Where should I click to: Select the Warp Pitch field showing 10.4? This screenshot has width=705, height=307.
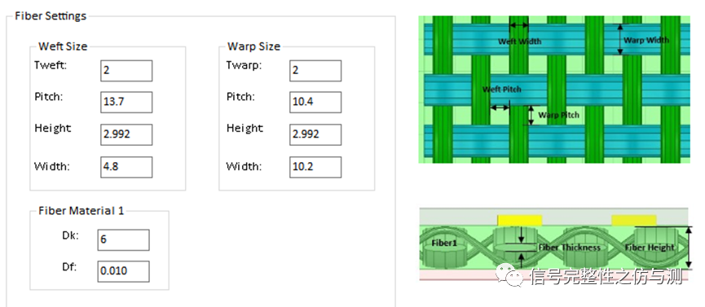pyautogui.click(x=315, y=103)
